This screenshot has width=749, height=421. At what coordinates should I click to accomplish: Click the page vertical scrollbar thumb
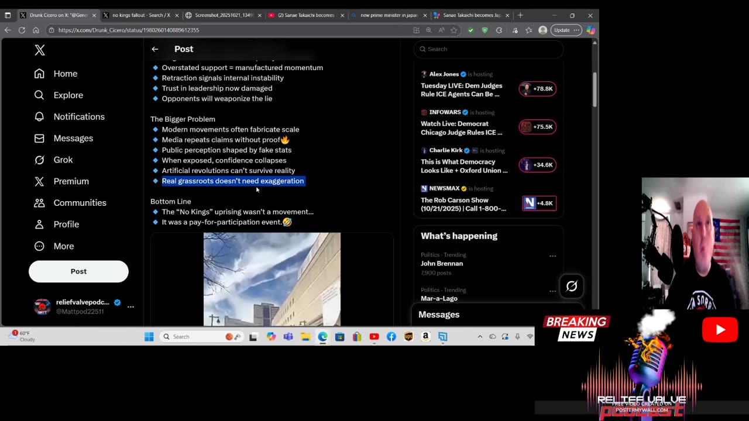(x=595, y=89)
